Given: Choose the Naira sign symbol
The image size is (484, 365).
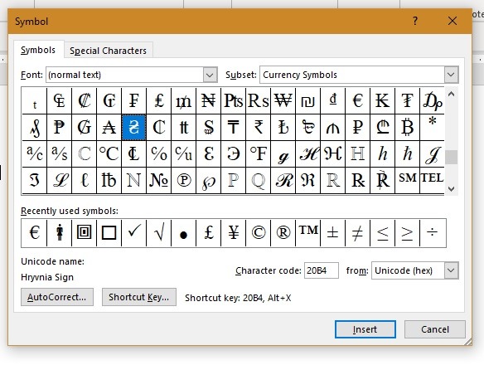Looking at the screenshot, I should click(208, 100).
